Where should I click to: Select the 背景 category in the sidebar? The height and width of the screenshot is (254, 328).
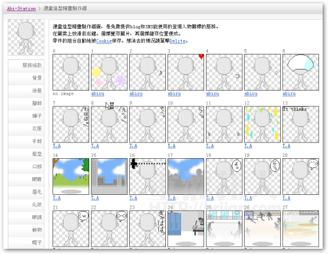[26, 78]
